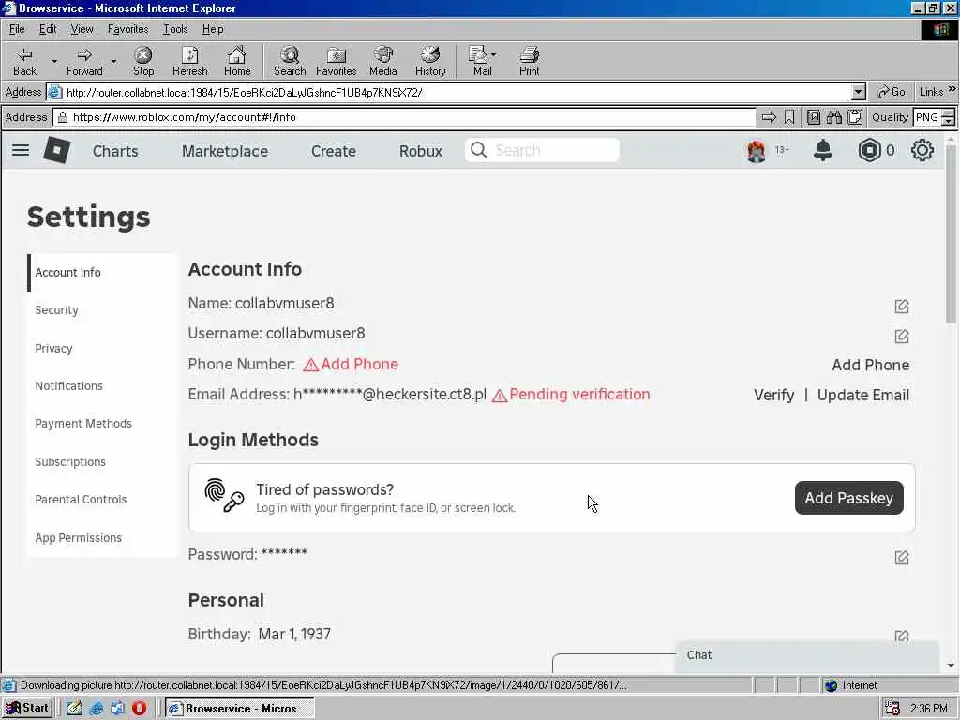Screen dimensions: 960x720
Task: Open the Tools menu
Action: point(175,29)
